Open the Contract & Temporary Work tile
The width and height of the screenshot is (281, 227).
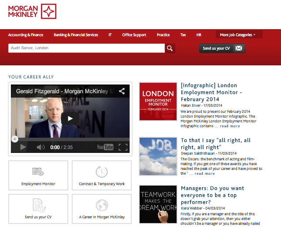pyautogui.click(x=102, y=175)
